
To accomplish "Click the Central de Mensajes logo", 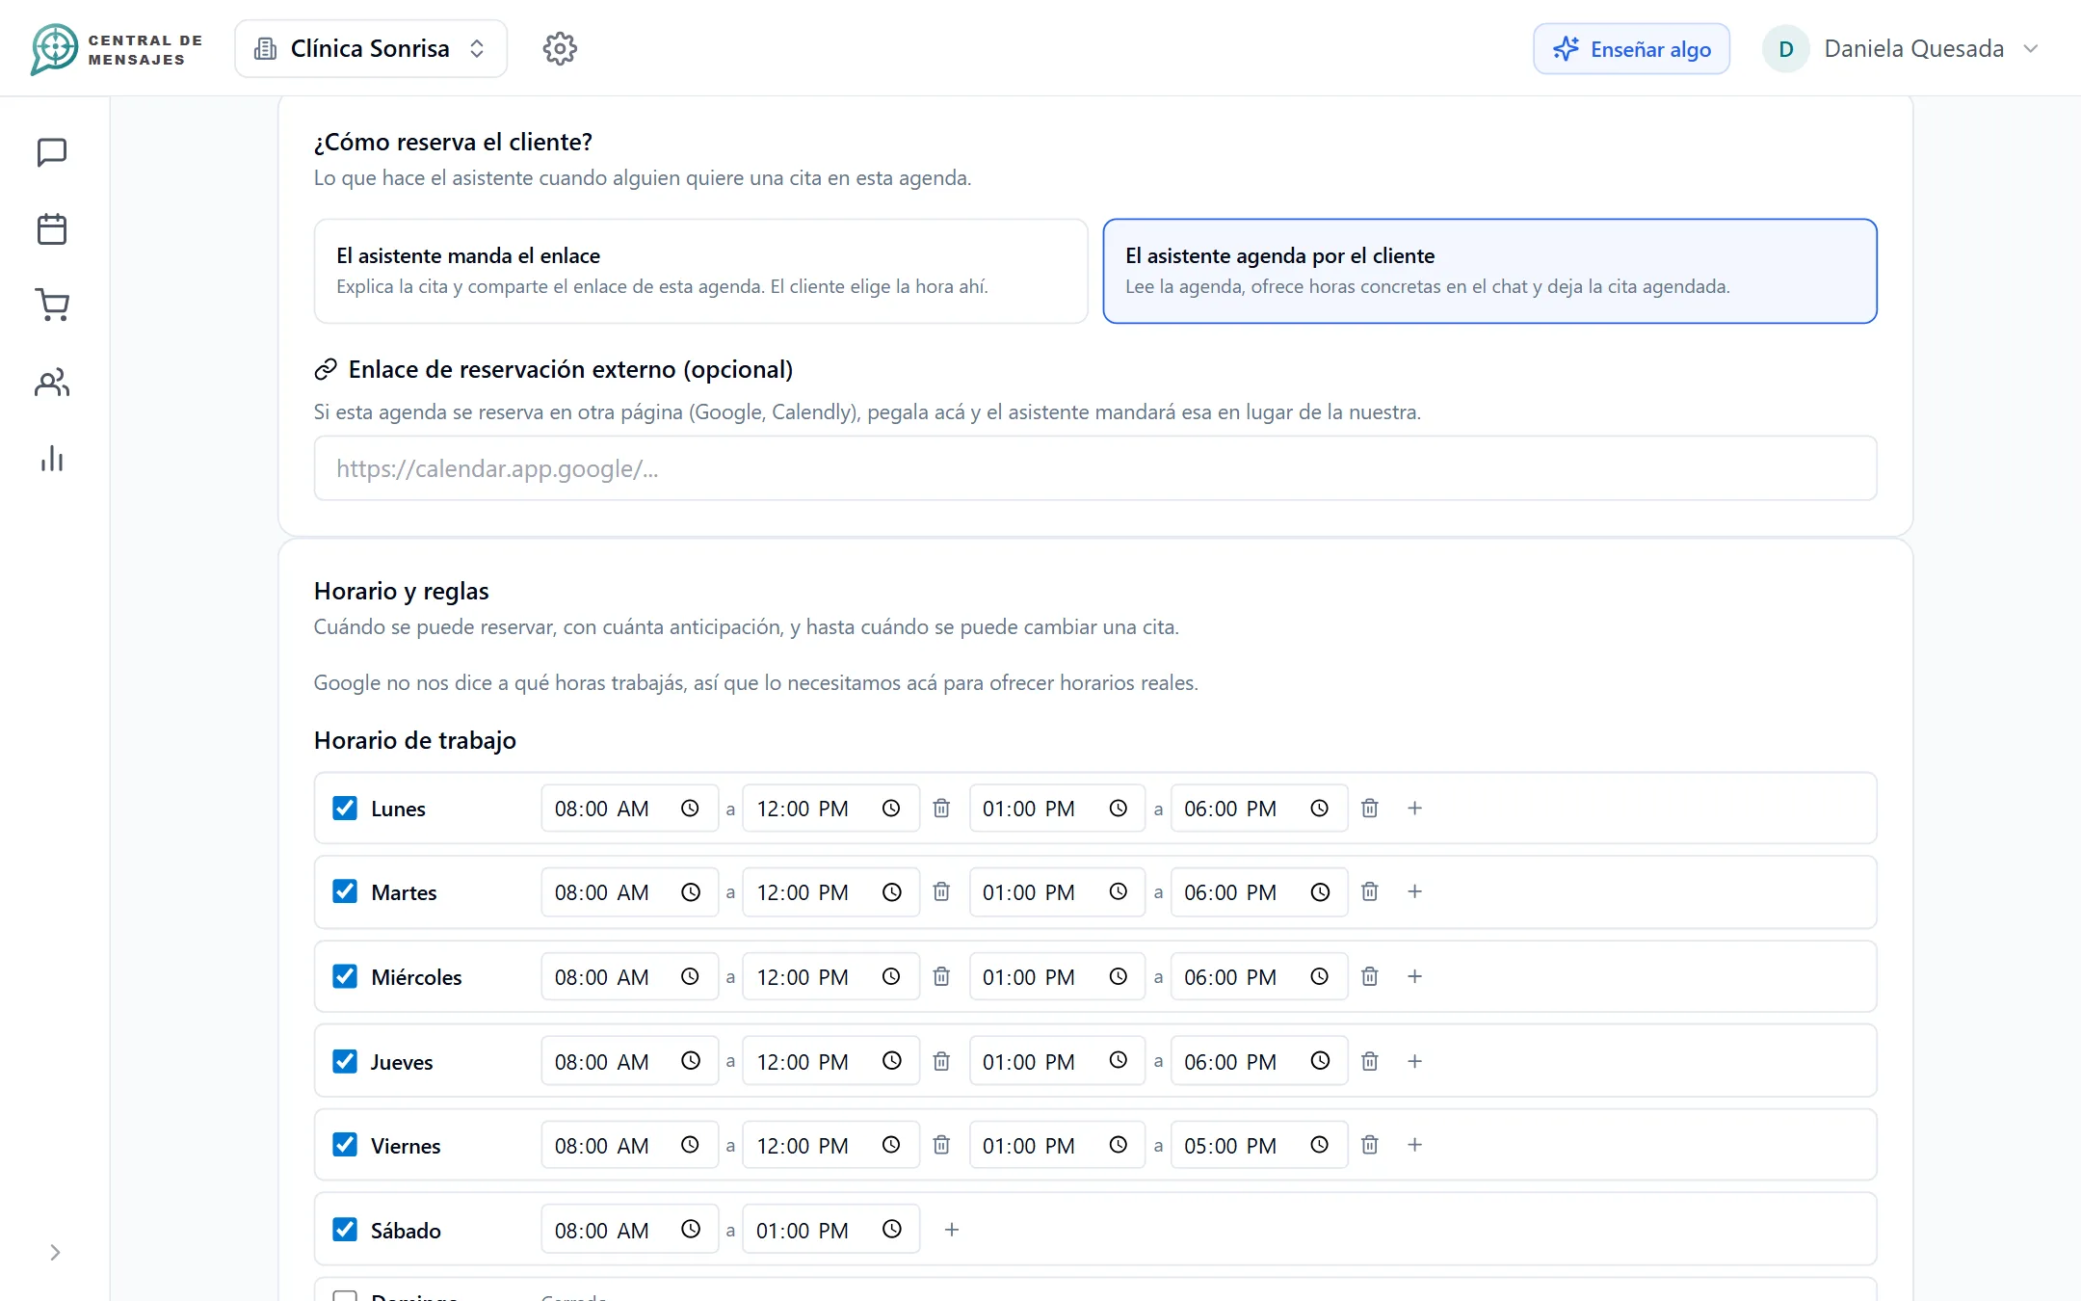I will (117, 49).
